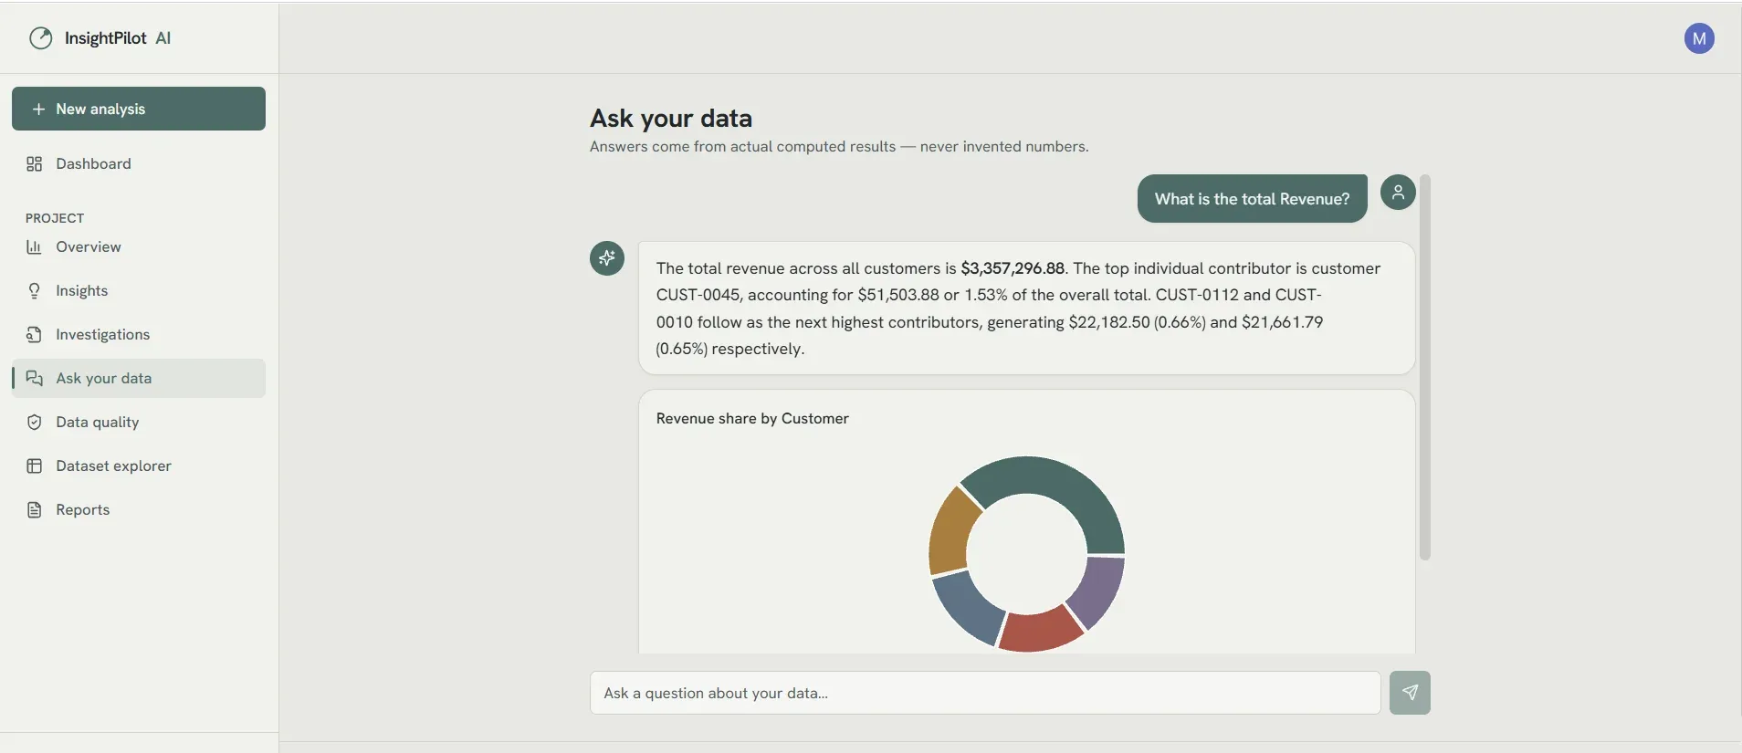This screenshot has width=1742, height=753.
Task: Click the Overview bar chart icon
Action: [35, 247]
